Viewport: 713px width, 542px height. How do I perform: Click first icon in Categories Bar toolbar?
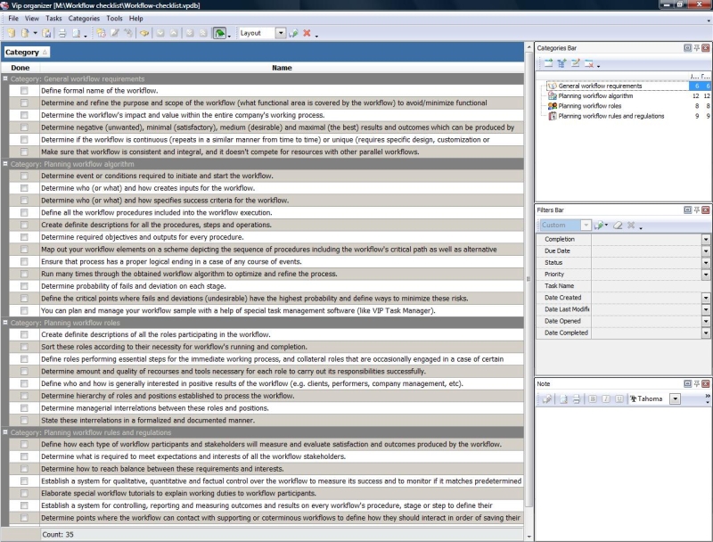pyautogui.click(x=547, y=63)
